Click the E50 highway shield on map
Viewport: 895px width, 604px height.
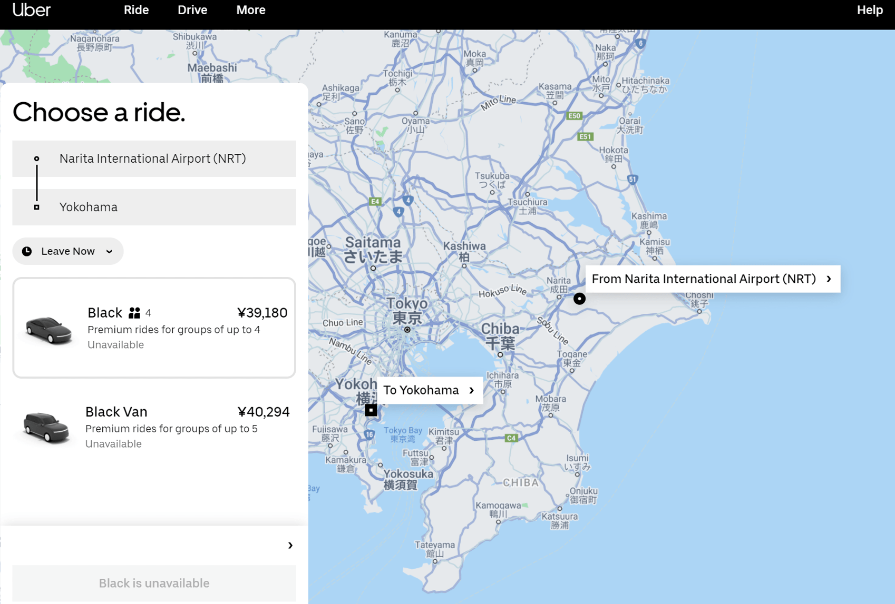click(x=574, y=116)
